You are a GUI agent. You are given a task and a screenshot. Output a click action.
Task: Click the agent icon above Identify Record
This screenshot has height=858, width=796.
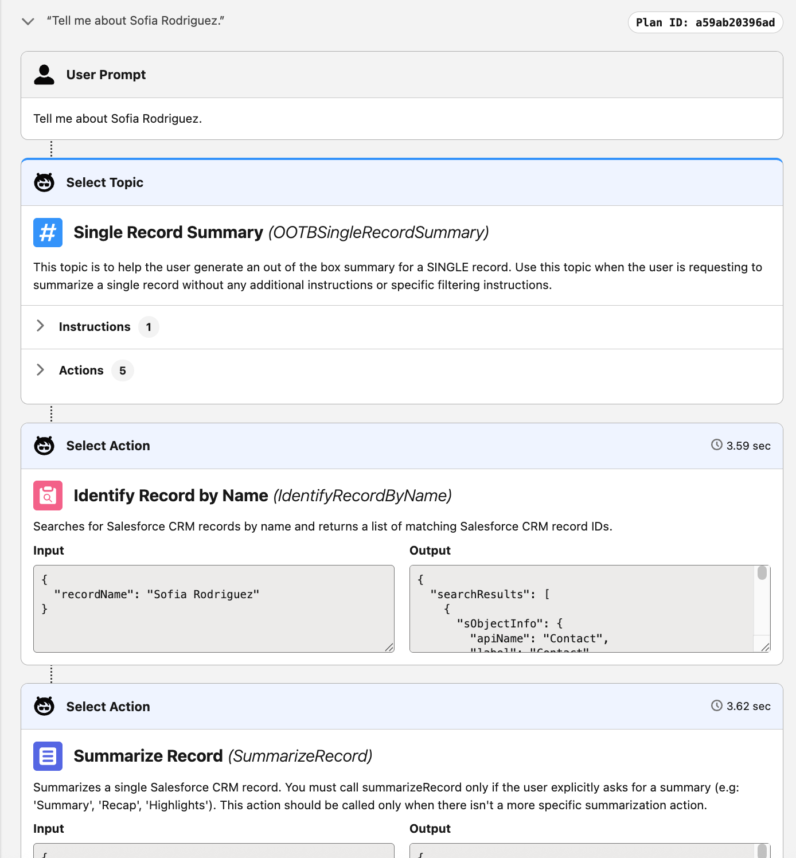pyautogui.click(x=44, y=446)
